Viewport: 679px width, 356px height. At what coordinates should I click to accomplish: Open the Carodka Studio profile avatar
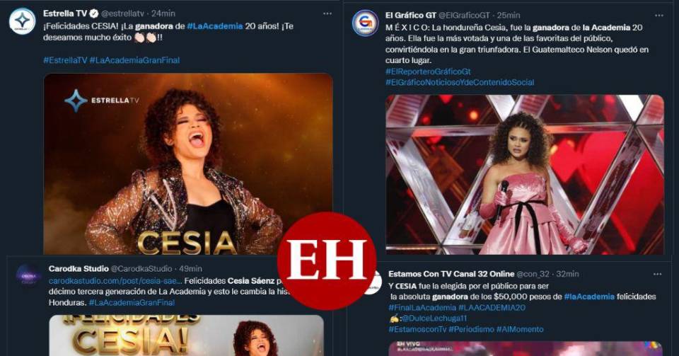tap(28, 275)
